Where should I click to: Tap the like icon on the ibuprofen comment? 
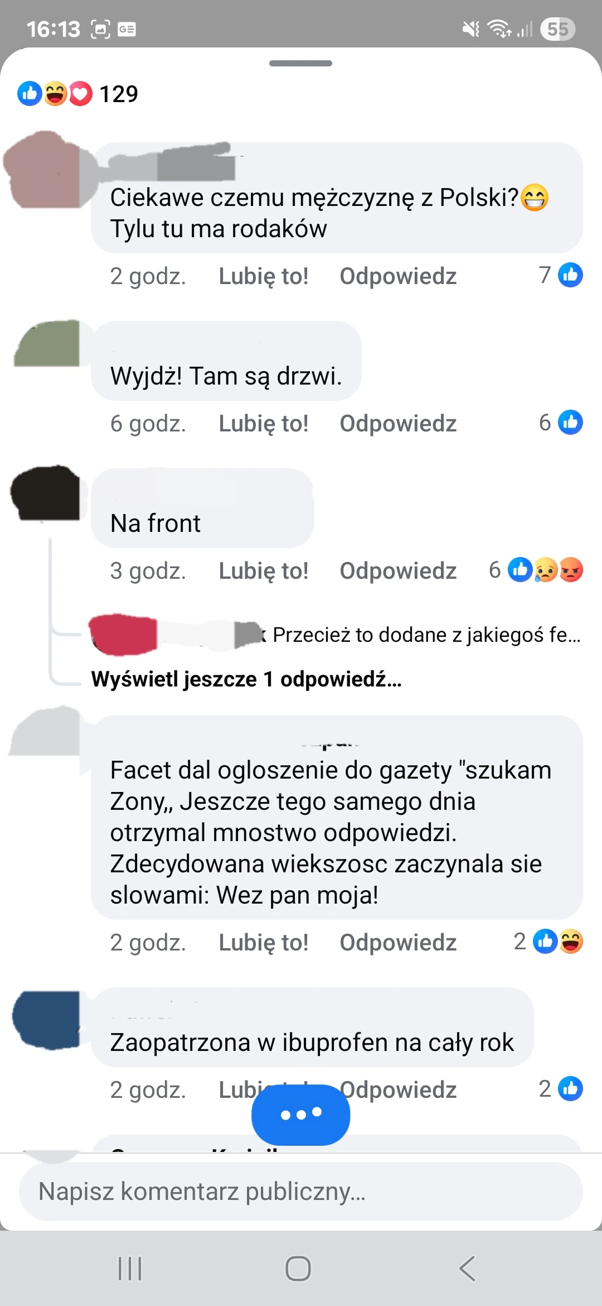click(570, 1089)
